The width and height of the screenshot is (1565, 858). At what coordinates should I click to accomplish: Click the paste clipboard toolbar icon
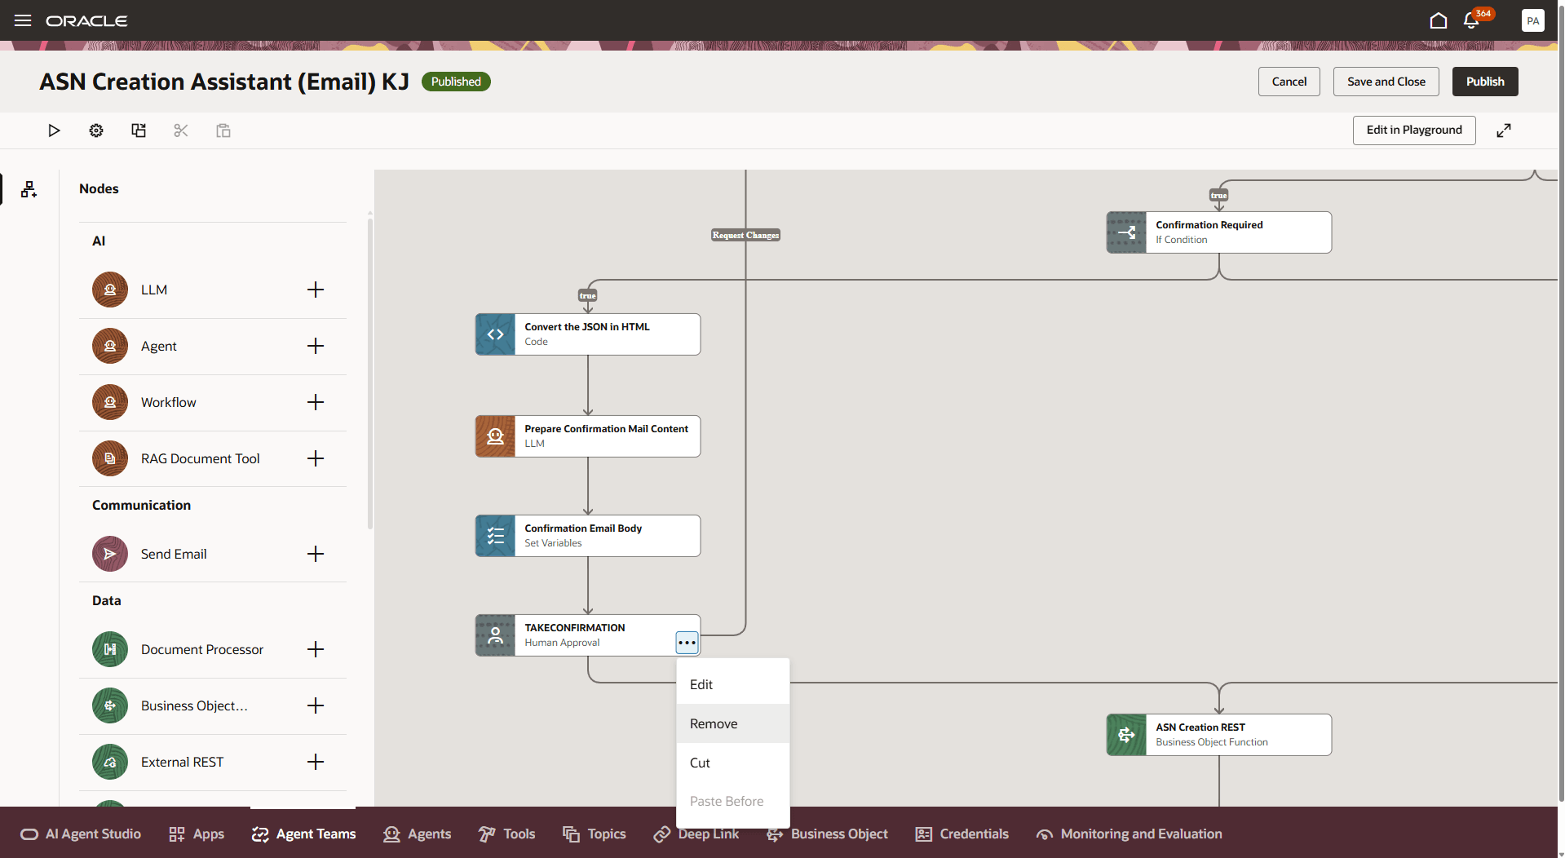pos(223,130)
